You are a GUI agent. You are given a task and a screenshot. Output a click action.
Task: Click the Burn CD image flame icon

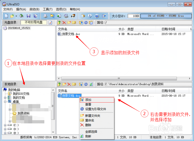[x=73, y=16]
